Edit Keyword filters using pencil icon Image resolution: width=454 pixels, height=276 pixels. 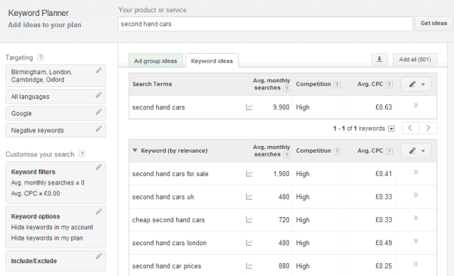point(98,167)
